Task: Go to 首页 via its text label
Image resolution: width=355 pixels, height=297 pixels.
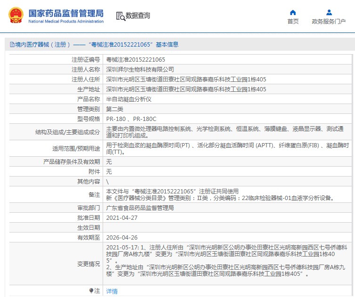Action: [293, 22]
